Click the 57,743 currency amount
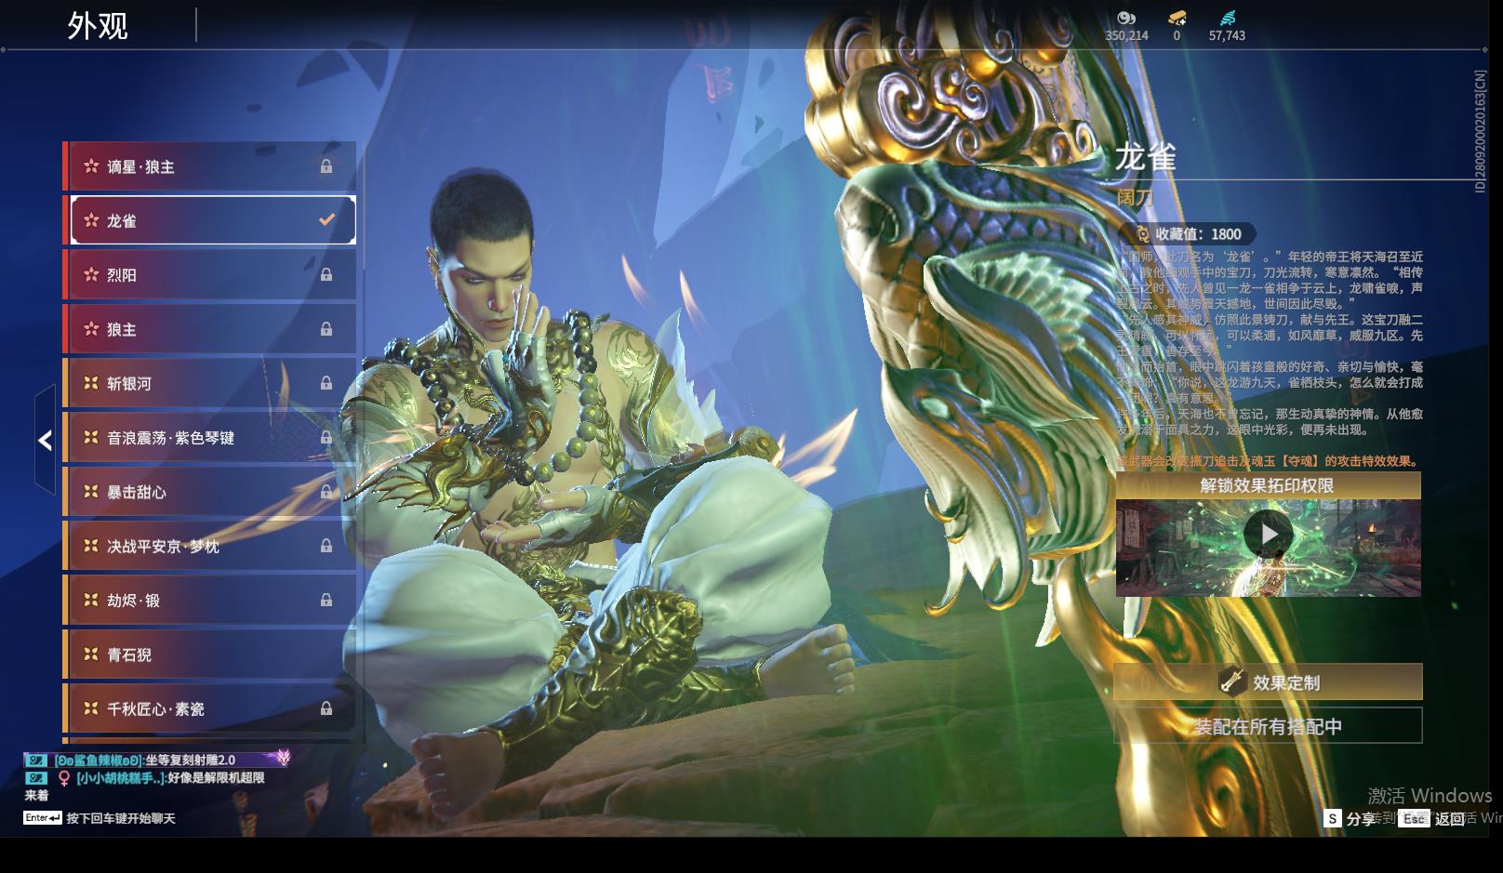The width and height of the screenshot is (1503, 873). (x=1227, y=35)
